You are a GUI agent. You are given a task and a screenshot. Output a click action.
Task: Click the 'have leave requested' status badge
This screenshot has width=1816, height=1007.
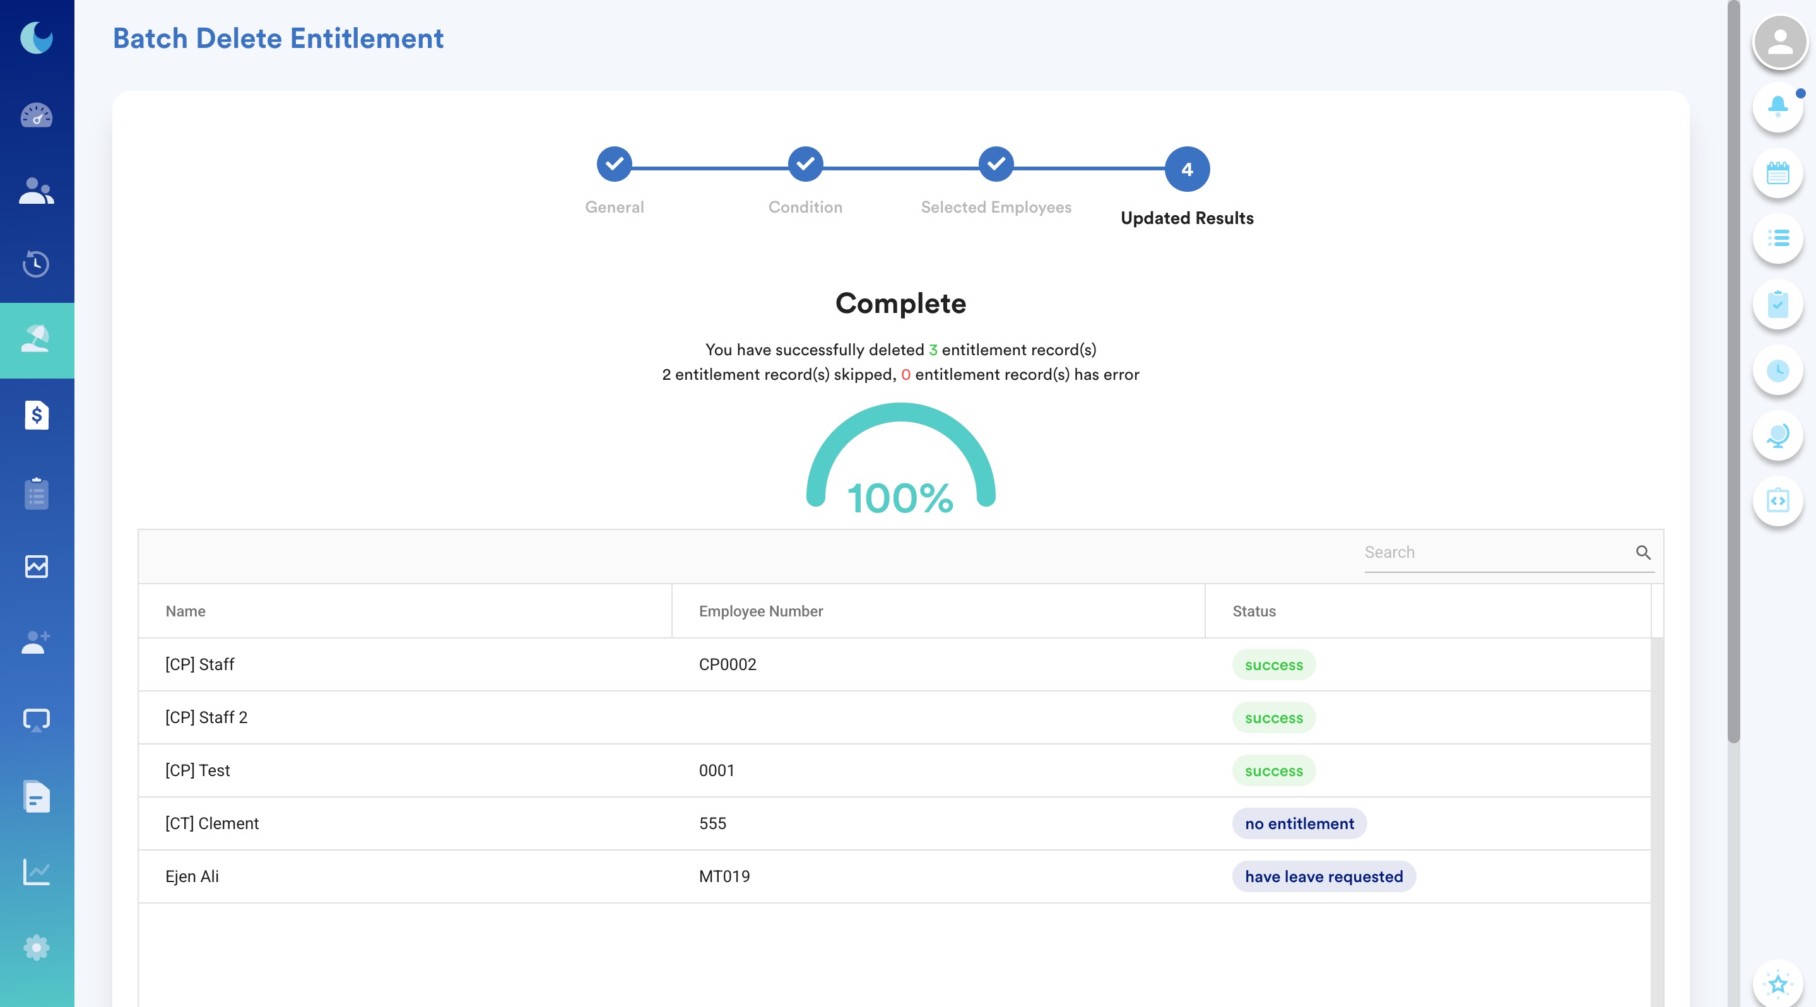(1323, 876)
